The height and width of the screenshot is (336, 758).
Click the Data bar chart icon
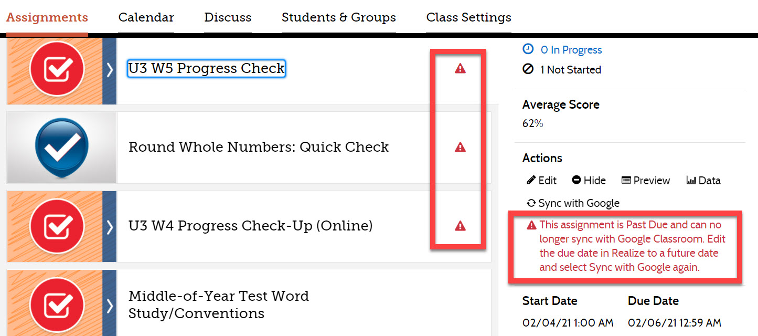point(692,180)
